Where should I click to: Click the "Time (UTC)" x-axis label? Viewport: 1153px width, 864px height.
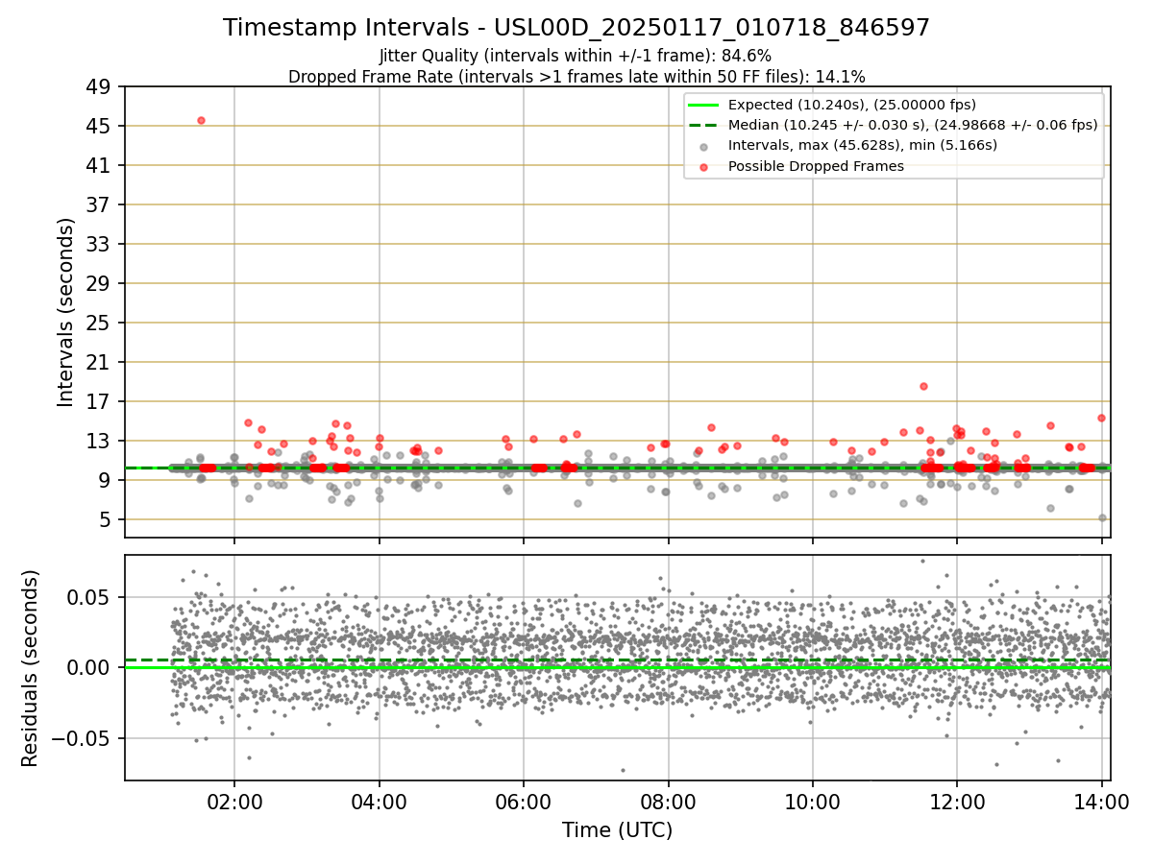tap(618, 830)
